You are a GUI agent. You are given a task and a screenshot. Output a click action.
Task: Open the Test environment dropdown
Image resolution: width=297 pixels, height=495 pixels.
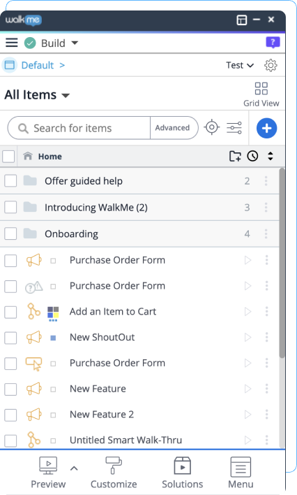(x=240, y=65)
